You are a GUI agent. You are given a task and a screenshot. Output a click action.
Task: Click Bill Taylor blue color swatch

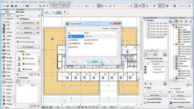(x=24, y=69)
